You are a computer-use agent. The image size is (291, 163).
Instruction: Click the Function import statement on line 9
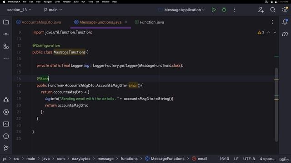[x=62, y=32]
